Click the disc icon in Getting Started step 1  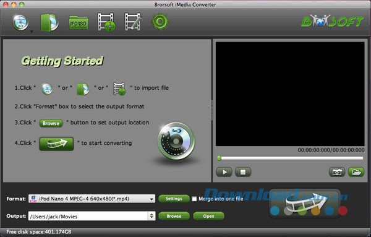point(48,89)
